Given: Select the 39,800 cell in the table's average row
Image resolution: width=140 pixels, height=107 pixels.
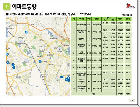Looking at the screenshot, I should click(120, 94).
